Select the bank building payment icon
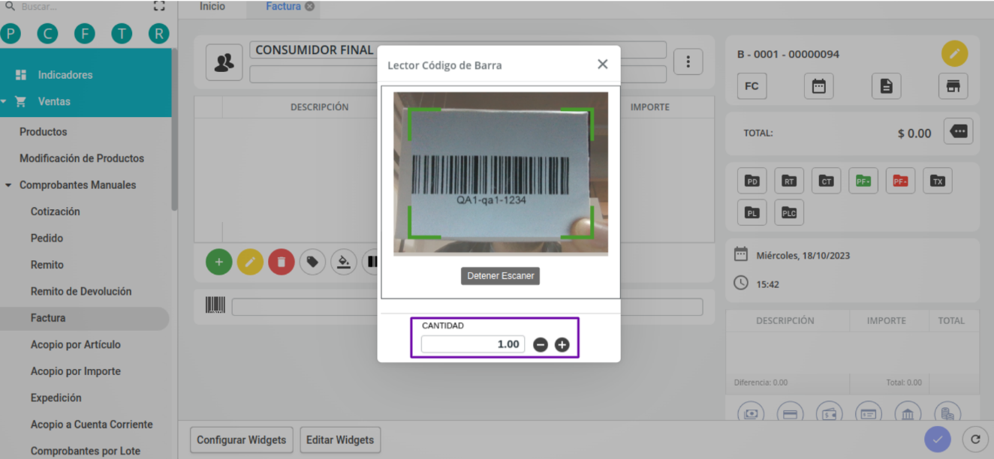994x459 pixels. [x=908, y=412]
